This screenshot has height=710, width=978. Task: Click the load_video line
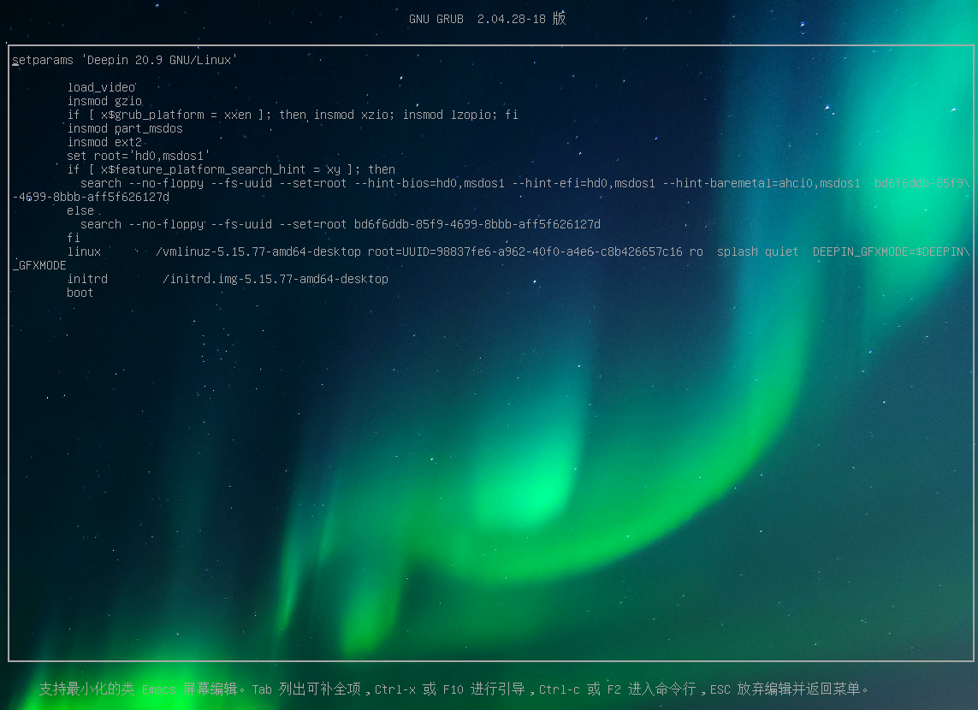(101, 88)
